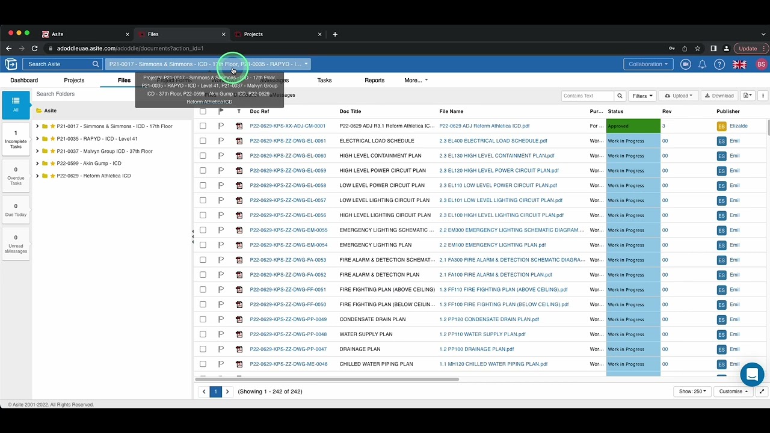Select checkbox for HIGH LEVEL CONTAINMENT PLAN row

point(203,156)
